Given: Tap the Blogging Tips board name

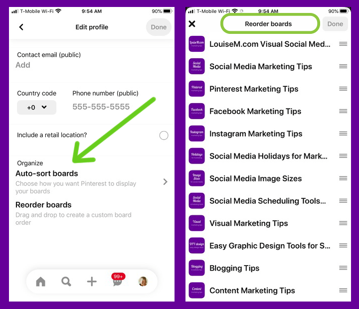Looking at the screenshot, I should point(234,268).
